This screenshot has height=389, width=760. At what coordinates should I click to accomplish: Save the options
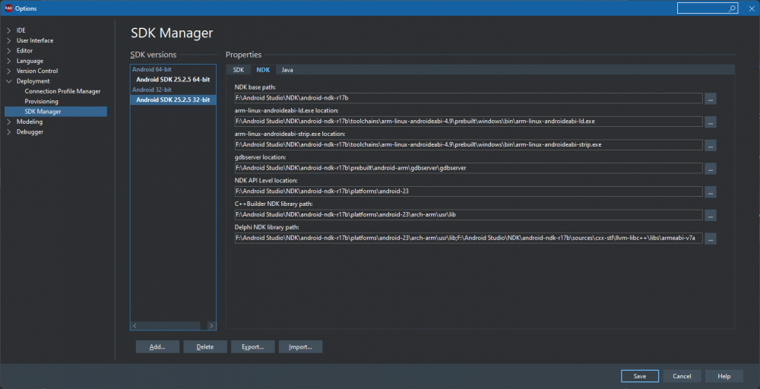click(640, 376)
